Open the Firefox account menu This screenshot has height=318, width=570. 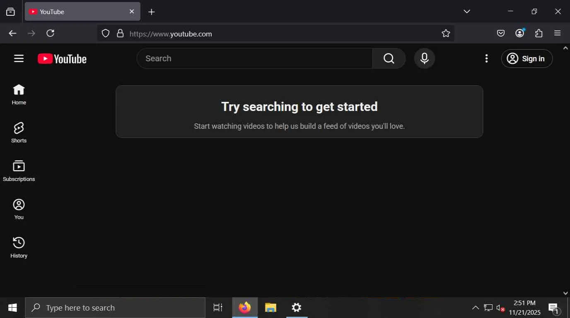coord(520,34)
